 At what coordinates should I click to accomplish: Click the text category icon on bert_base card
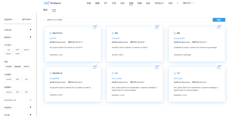click(175, 73)
